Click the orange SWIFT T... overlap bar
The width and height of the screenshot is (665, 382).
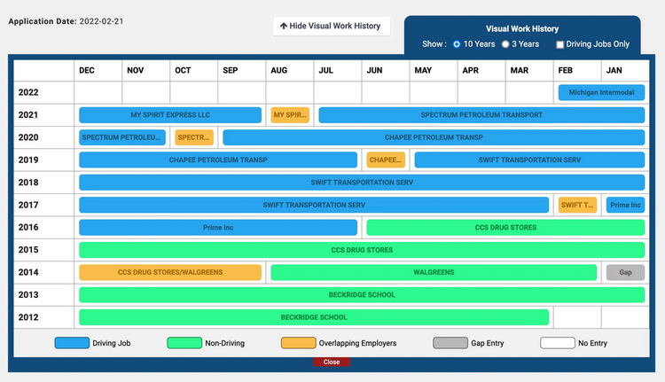click(x=577, y=205)
